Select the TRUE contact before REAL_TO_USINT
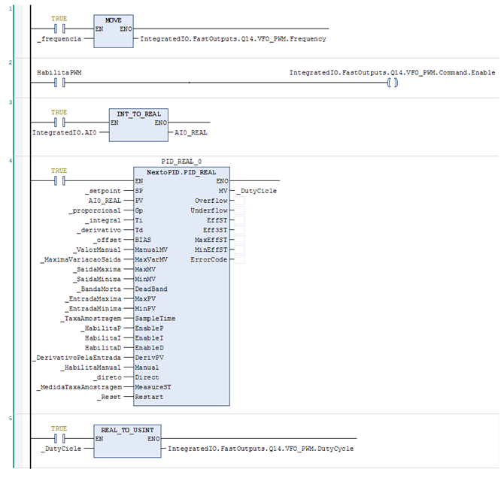This screenshot has width=504, height=478. click(x=59, y=437)
